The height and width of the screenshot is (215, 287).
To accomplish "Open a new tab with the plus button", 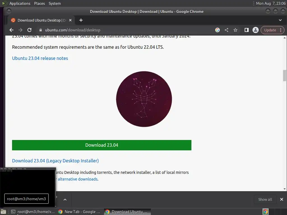I will point(81,20).
